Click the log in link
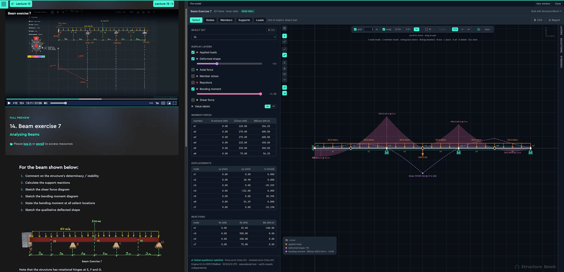This screenshot has height=272, width=564. click(27, 144)
